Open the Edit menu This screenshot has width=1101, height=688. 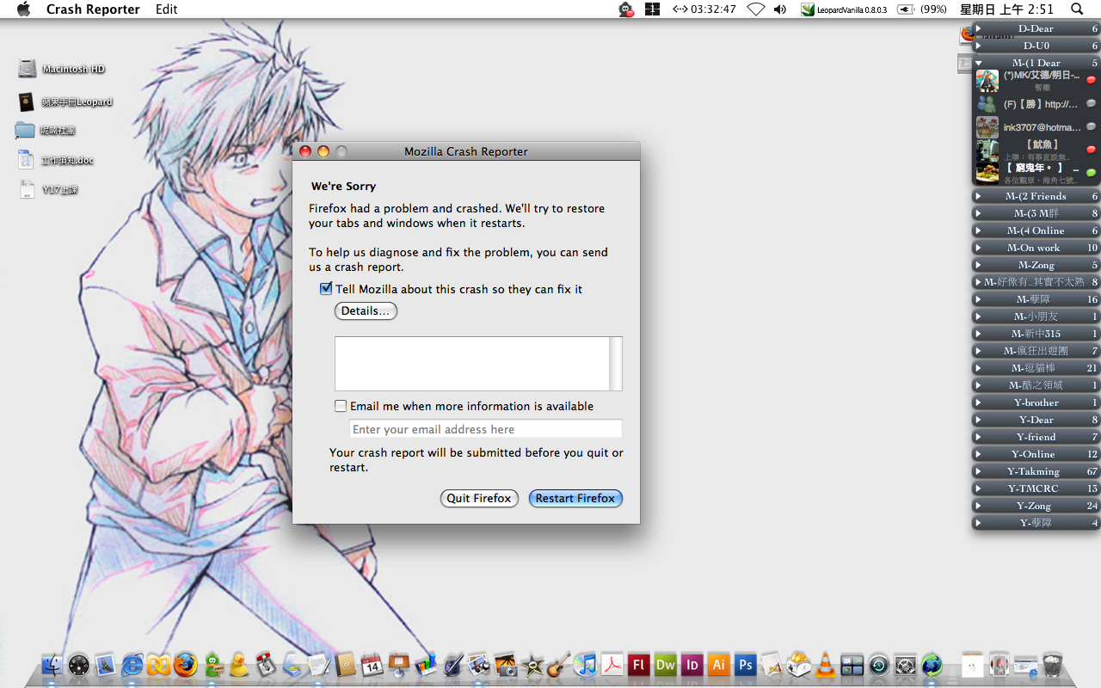point(167,9)
